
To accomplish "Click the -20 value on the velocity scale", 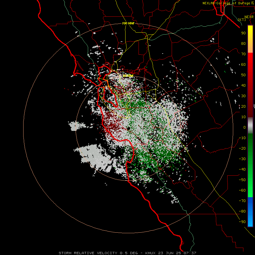I will click(x=242, y=148).
